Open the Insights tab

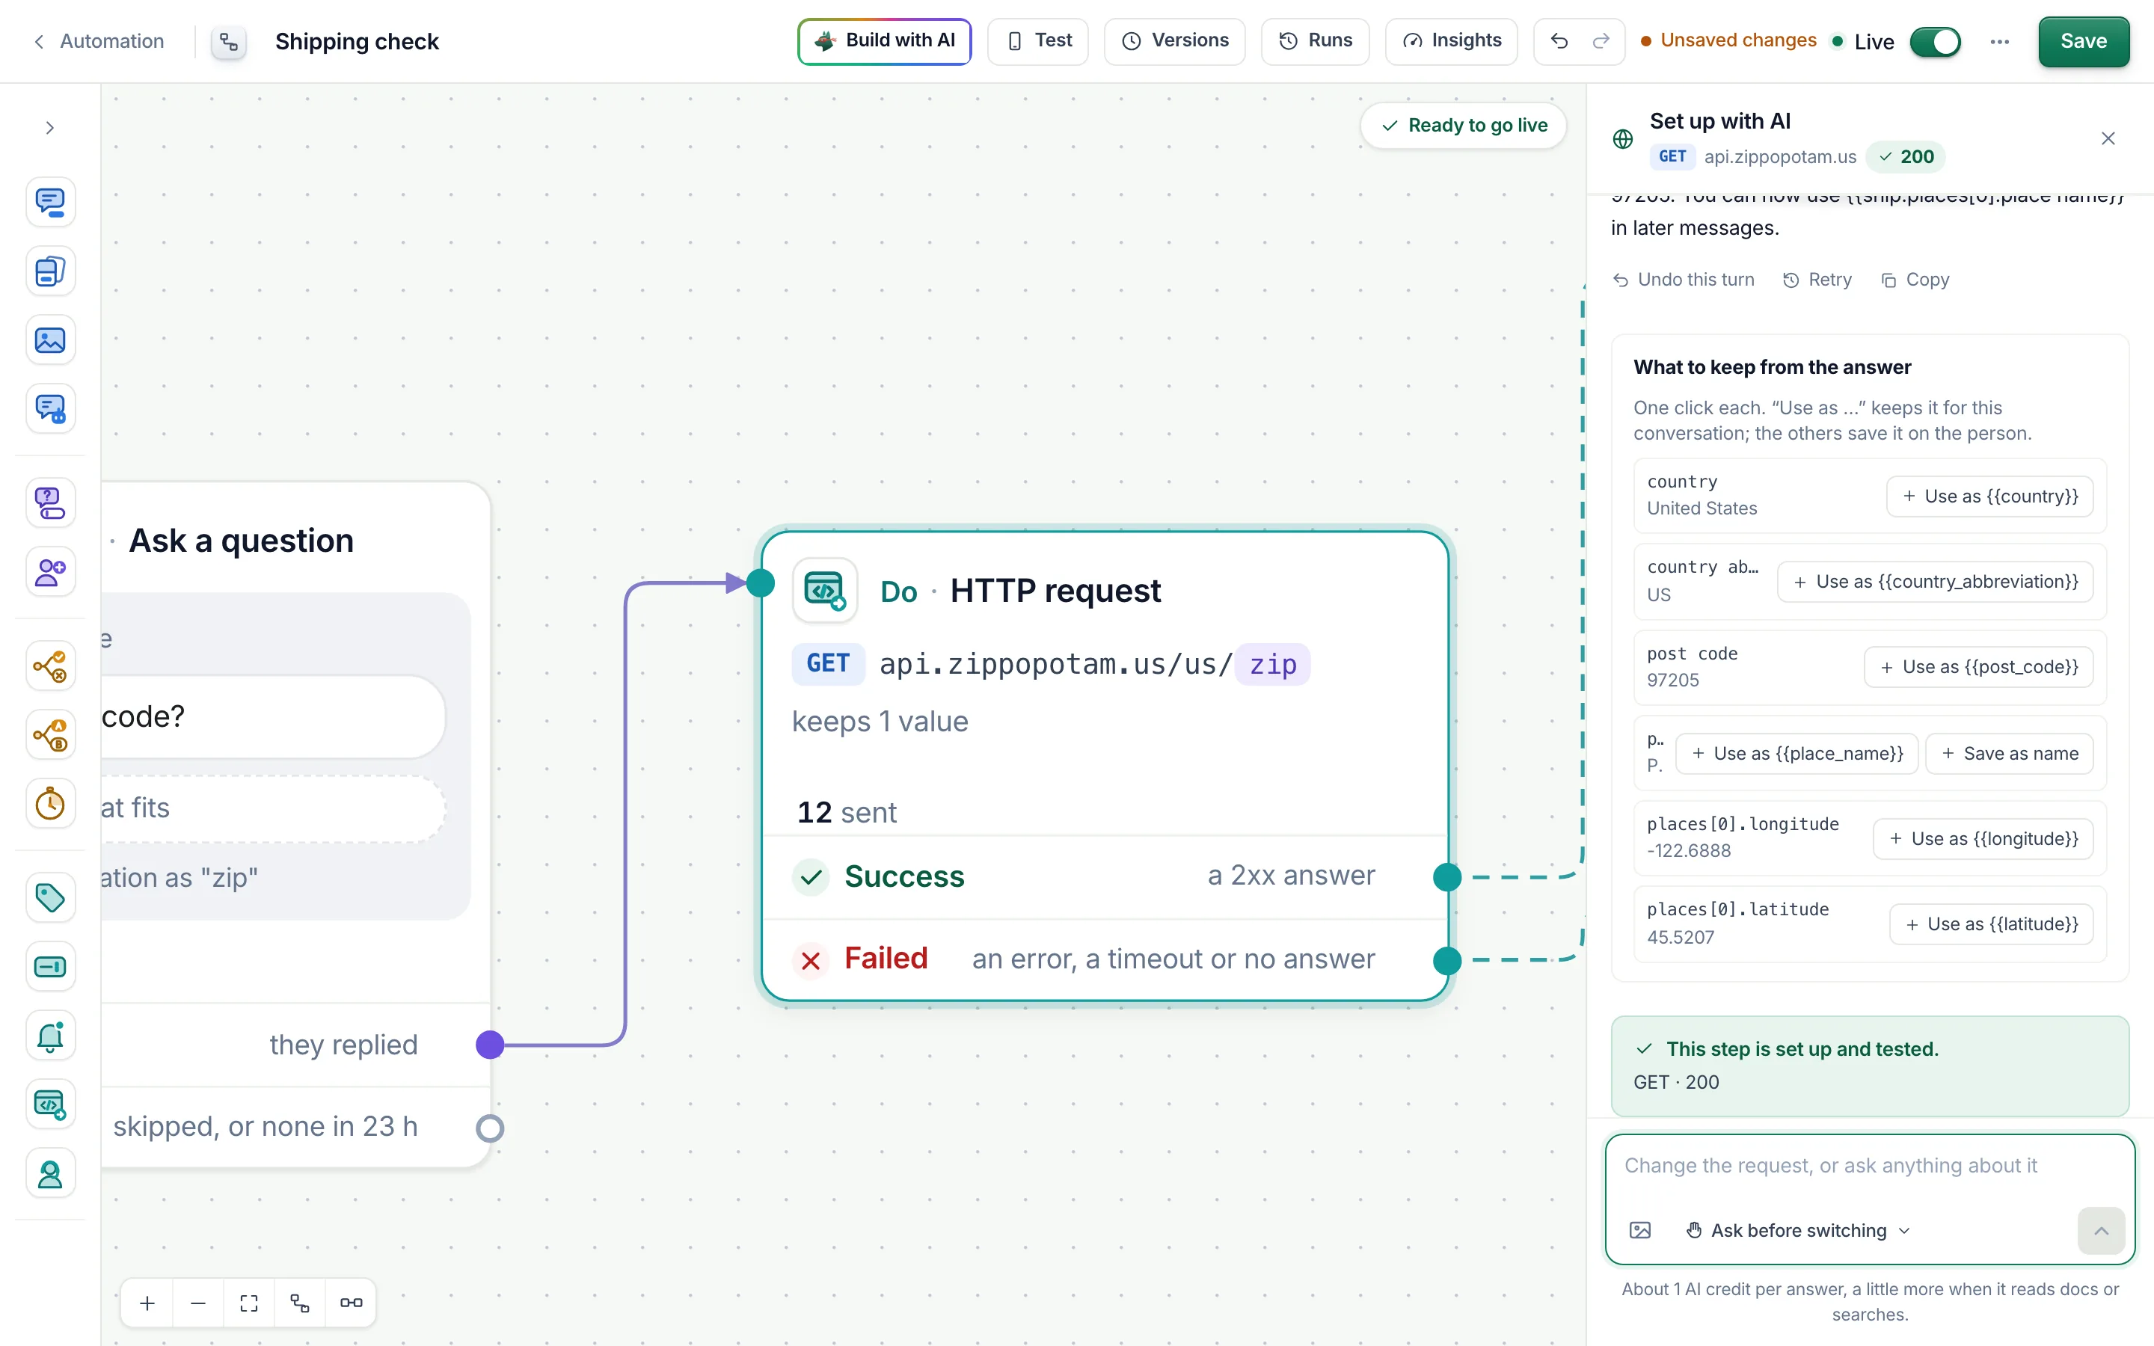click(1451, 41)
